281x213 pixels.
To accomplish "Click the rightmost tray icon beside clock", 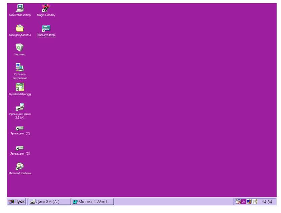I will click(x=255, y=202).
